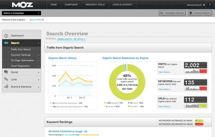Select Dashboard in the sidebar

point(22,36)
